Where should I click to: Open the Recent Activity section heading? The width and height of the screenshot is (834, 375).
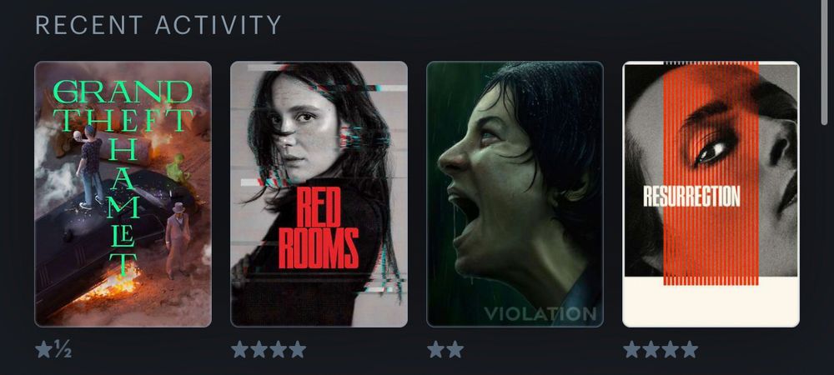pyautogui.click(x=158, y=25)
